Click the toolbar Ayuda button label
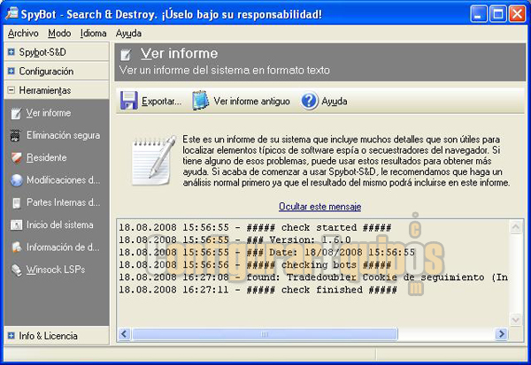531x365 pixels. pos(335,101)
